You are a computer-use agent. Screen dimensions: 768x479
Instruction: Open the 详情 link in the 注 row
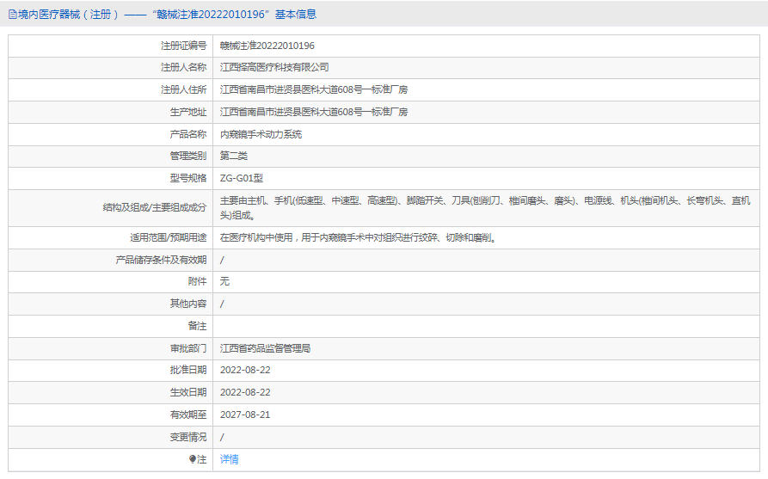click(x=230, y=459)
